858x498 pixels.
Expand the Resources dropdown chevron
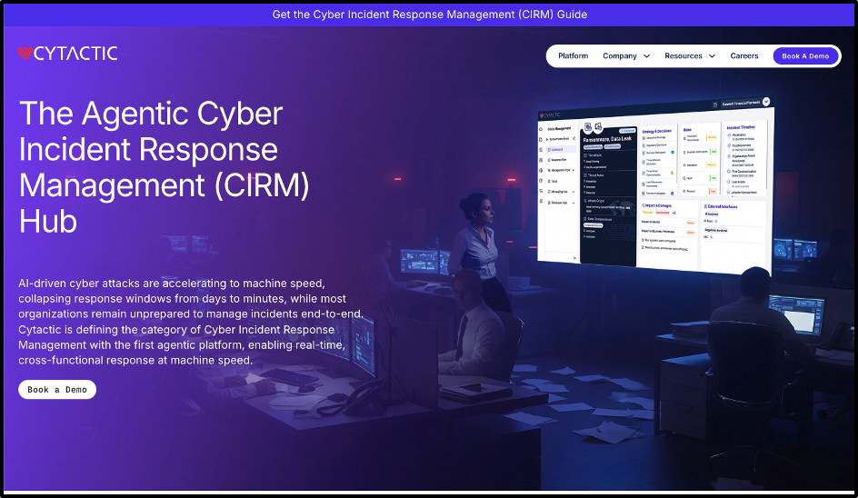click(712, 56)
